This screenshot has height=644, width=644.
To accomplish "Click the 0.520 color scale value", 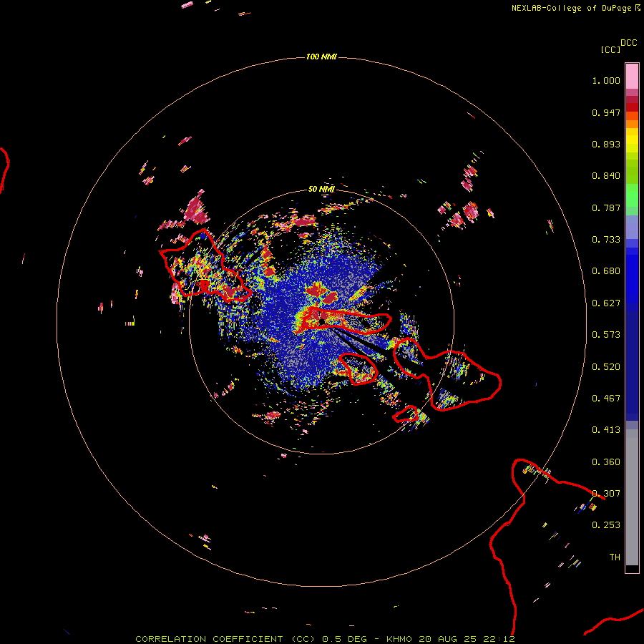I will [606, 367].
